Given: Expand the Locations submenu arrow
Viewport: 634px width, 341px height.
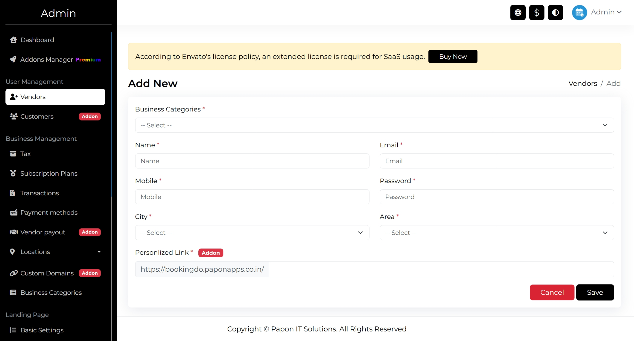Looking at the screenshot, I should pyautogui.click(x=99, y=252).
